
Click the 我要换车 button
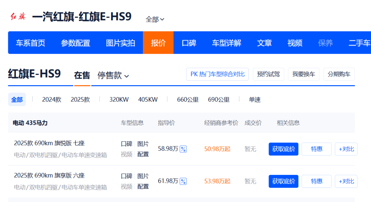(304, 74)
